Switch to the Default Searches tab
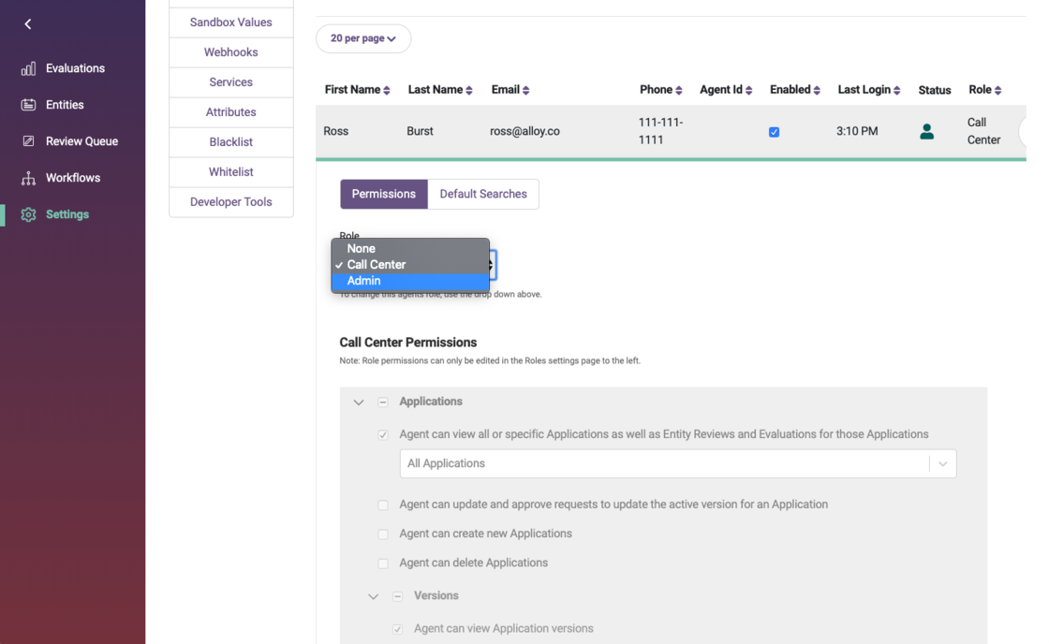The height and width of the screenshot is (644, 1049). [483, 194]
